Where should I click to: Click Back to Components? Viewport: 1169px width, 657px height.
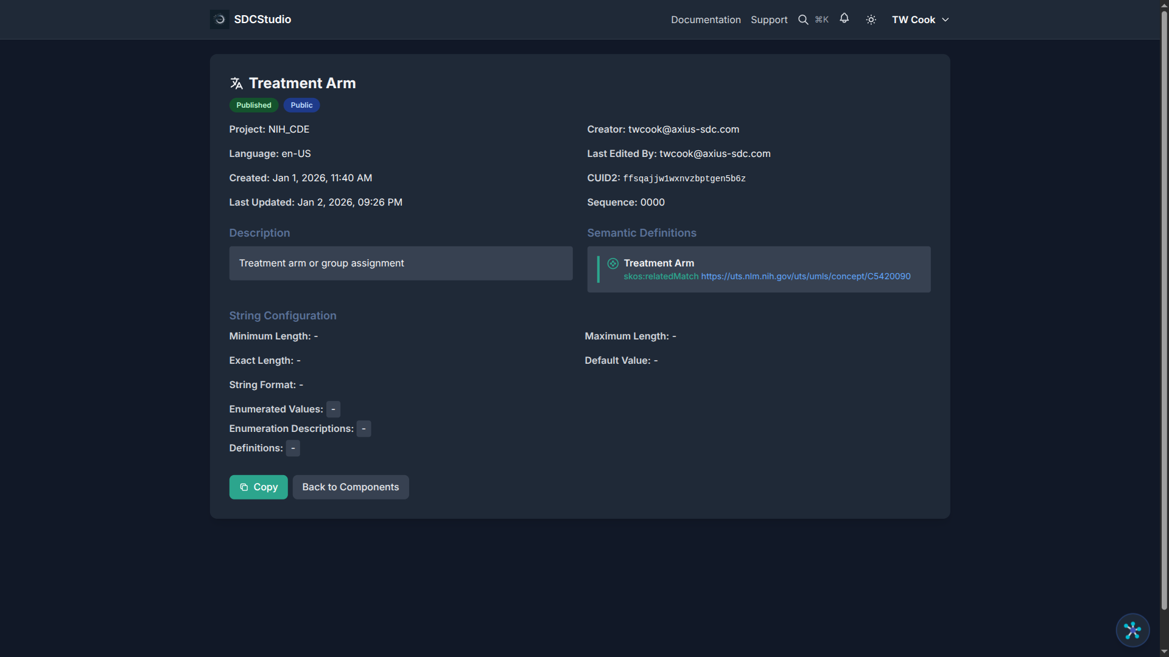pos(350,487)
